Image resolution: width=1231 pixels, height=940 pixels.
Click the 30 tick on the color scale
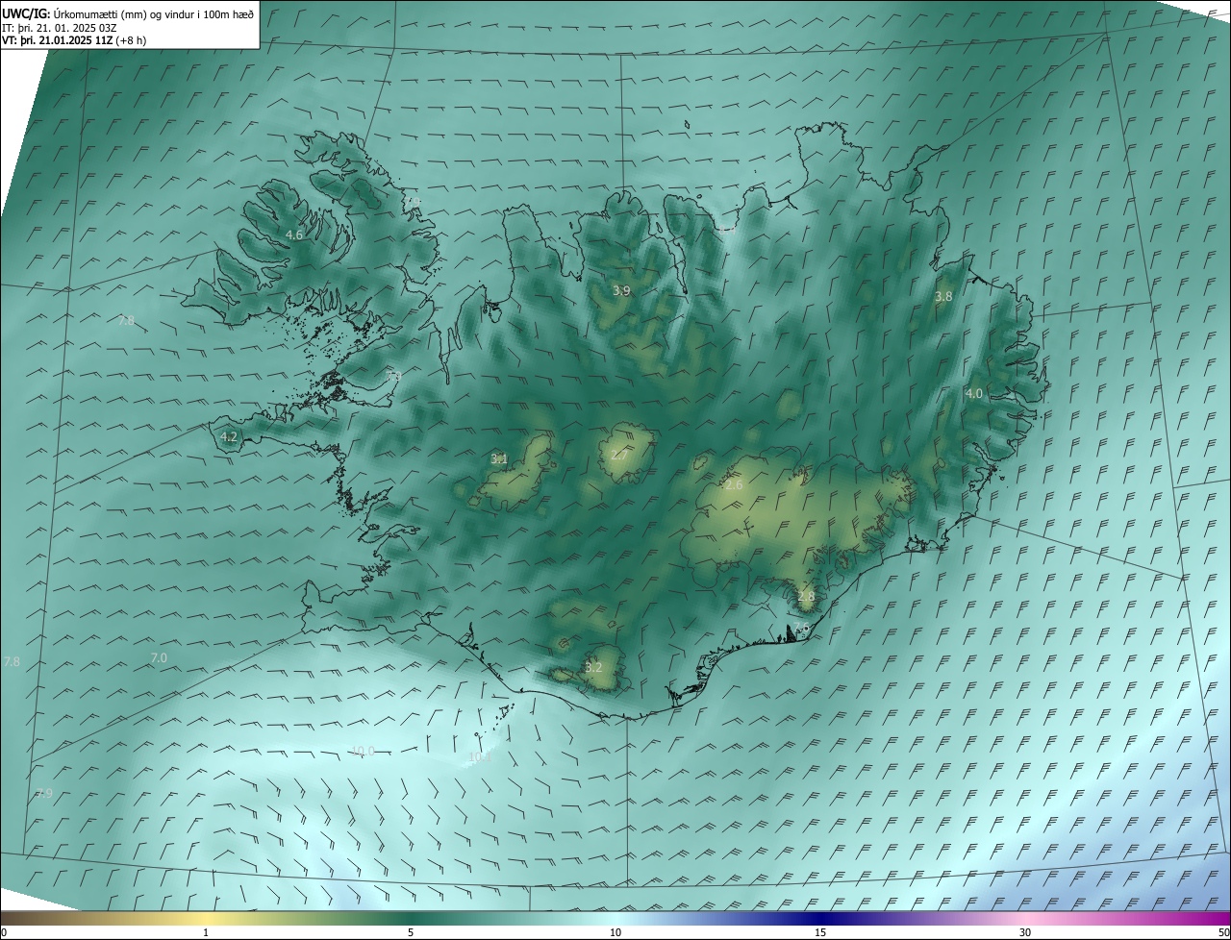coord(1025,932)
